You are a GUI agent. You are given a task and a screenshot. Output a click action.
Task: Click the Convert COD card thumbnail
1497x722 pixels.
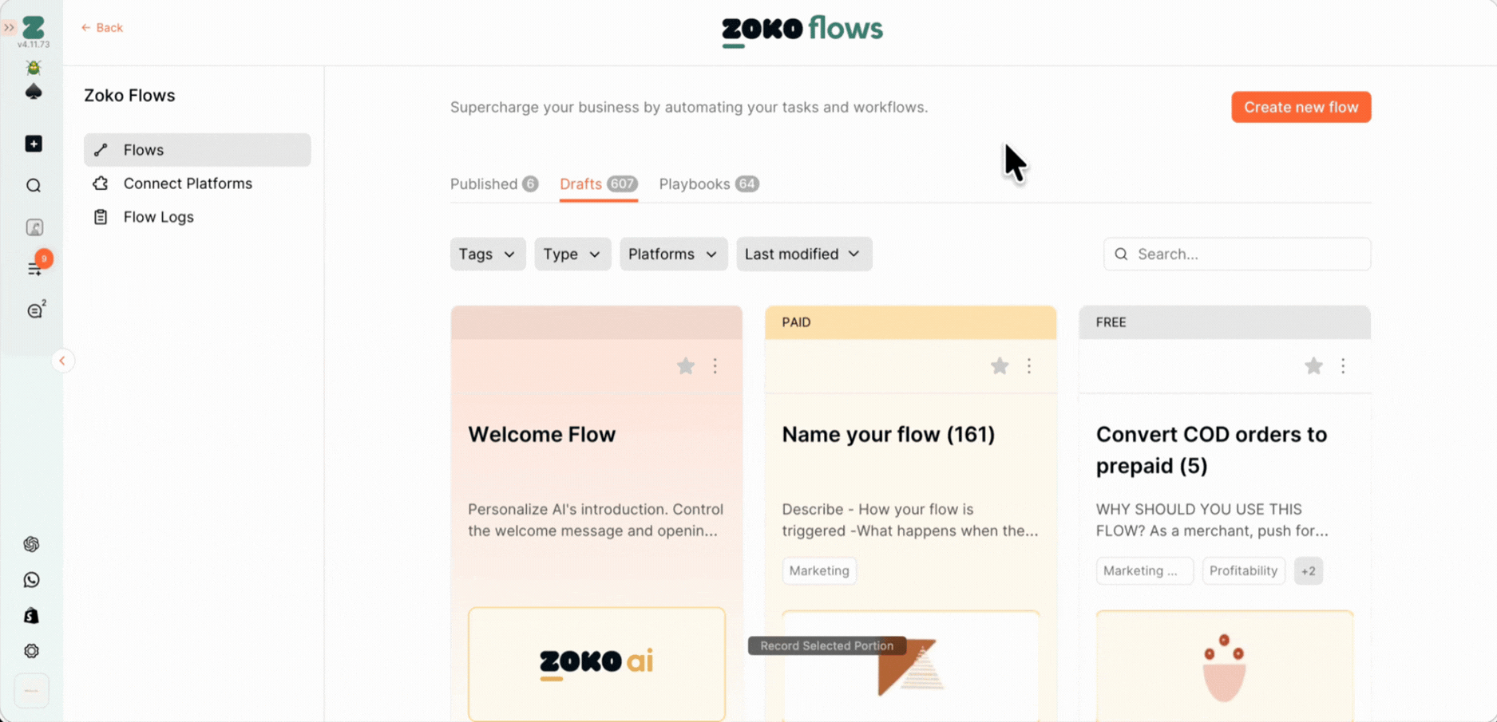(x=1224, y=666)
